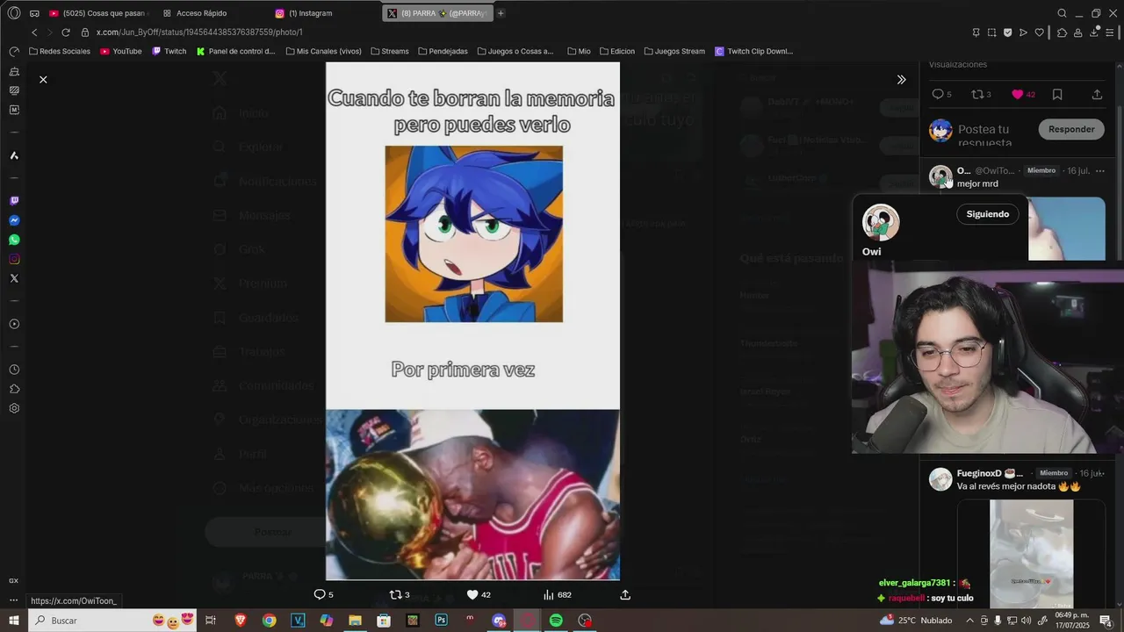The width and height of the screenshot is (1124, 632).
Task: Expand the Streams bookmark folder
Action: (x=390, y=52)
